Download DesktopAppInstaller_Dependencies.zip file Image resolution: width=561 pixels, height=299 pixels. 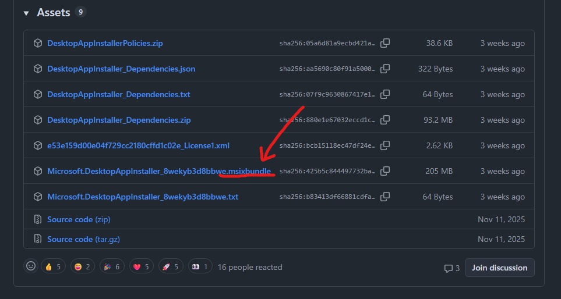[119, 120]
